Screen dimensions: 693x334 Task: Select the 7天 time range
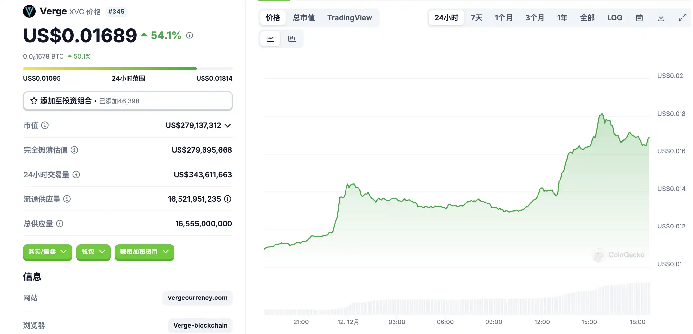click(x=476, y=18)
